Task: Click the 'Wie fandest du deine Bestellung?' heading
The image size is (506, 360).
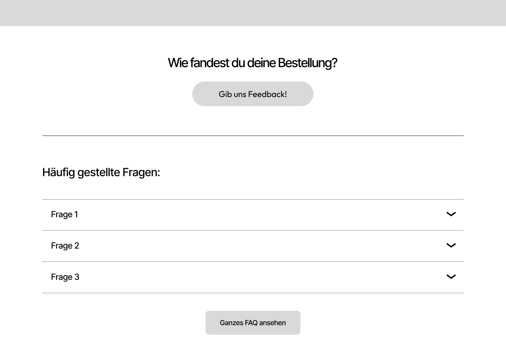Action: 252,63
